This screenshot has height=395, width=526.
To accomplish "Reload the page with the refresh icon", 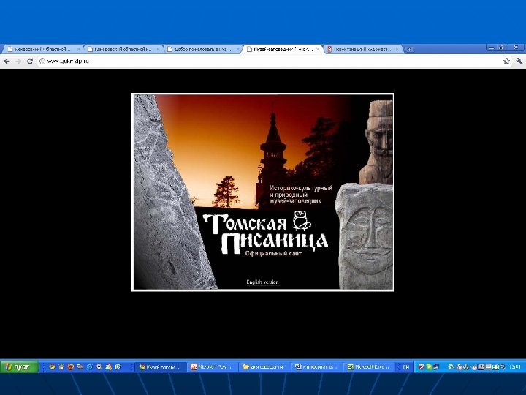I will click(x=30, y=61).
